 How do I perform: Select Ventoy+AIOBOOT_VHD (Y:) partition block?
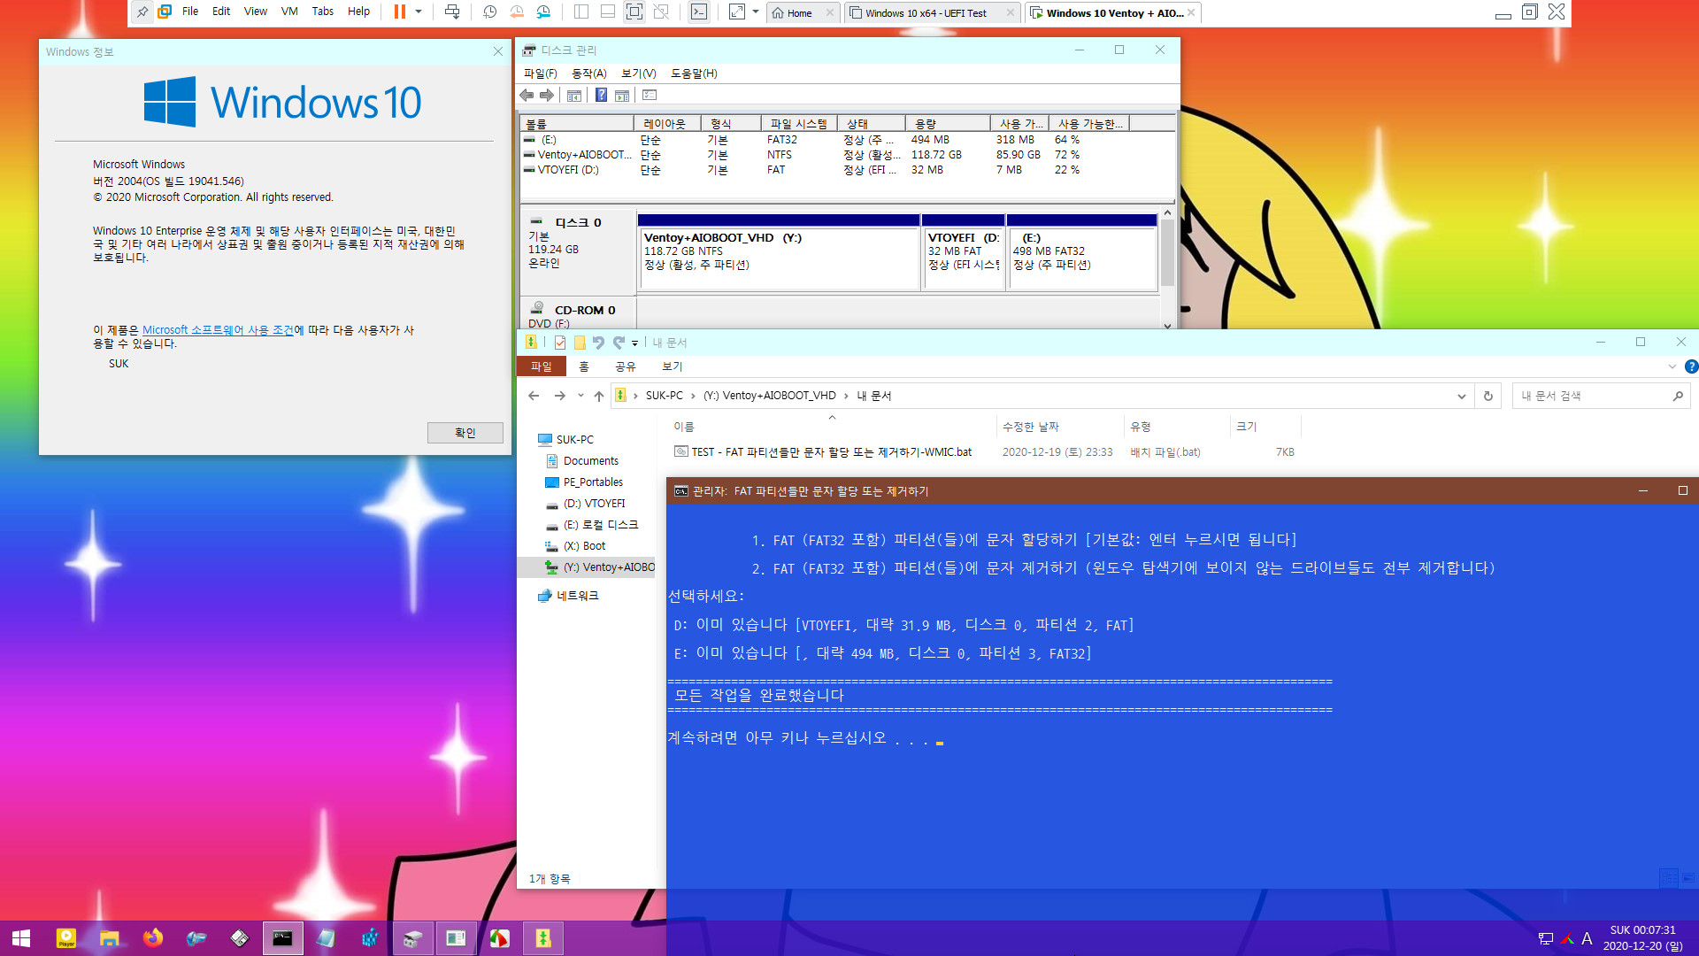tap(779, 252)
